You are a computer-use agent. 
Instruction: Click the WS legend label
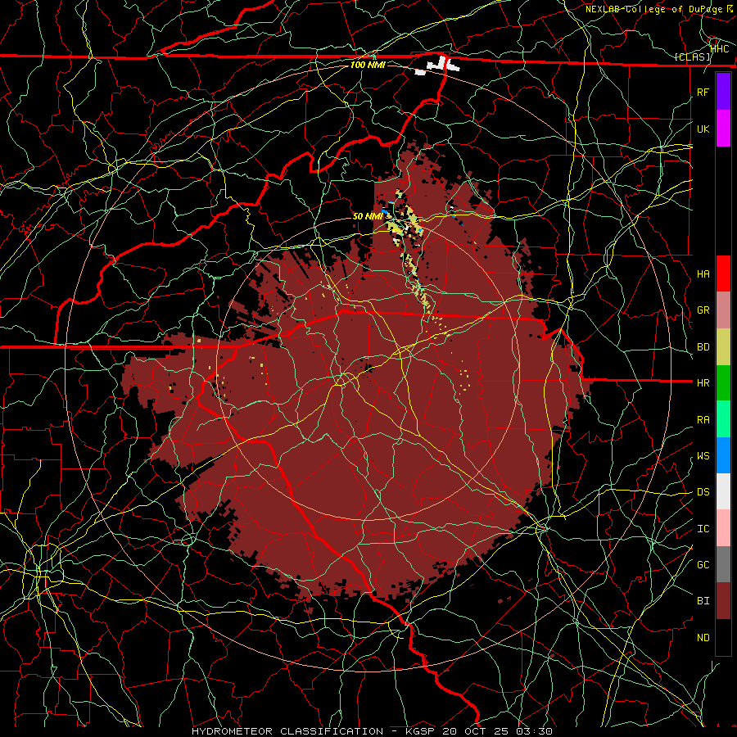coord(703,455)
